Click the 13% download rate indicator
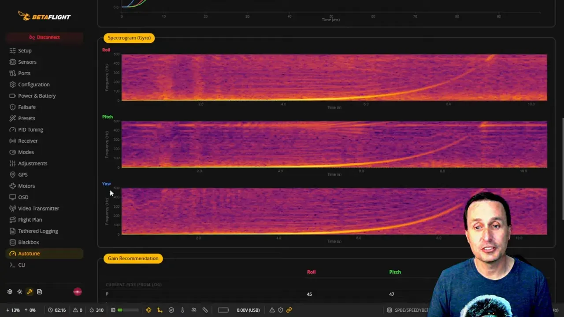This screenshot has width=564, height=317. [x=13, y=310]
